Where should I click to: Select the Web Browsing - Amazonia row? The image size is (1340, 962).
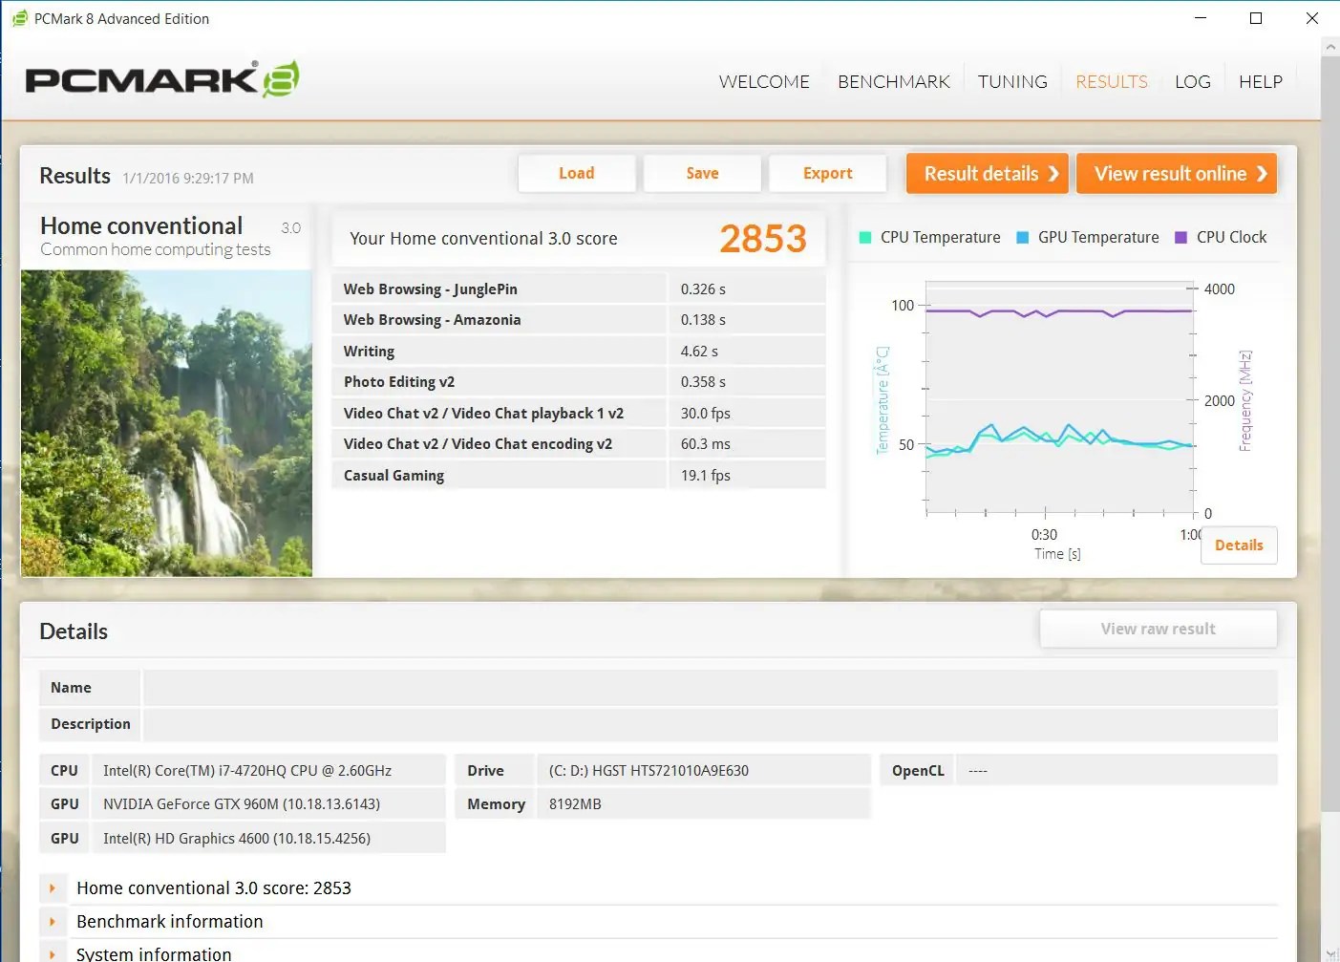(x=579, y=320)
